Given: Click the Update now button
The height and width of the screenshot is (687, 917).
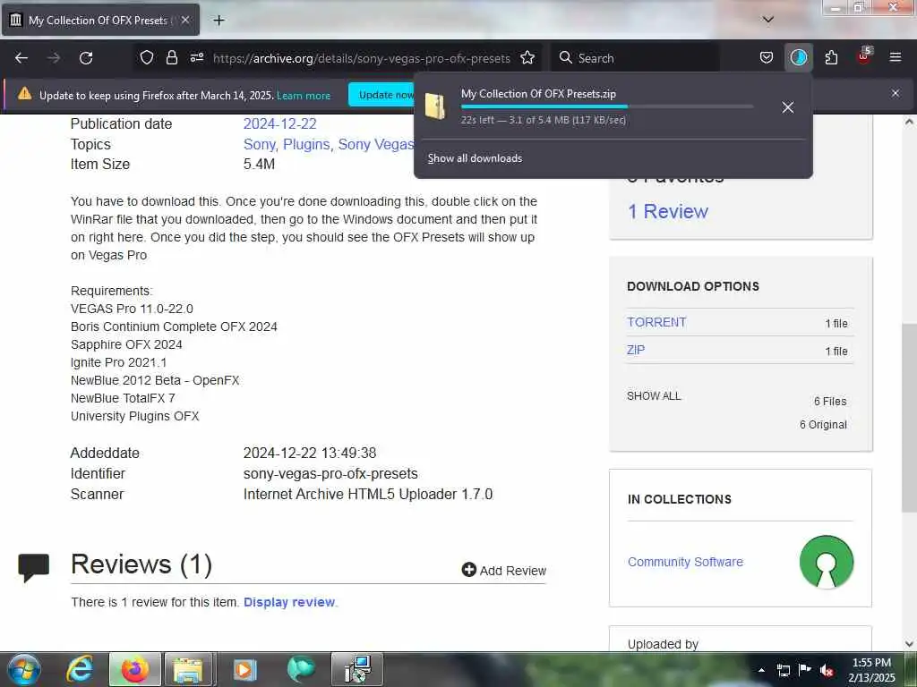Looking at the screenshot, I should [381, 95].
